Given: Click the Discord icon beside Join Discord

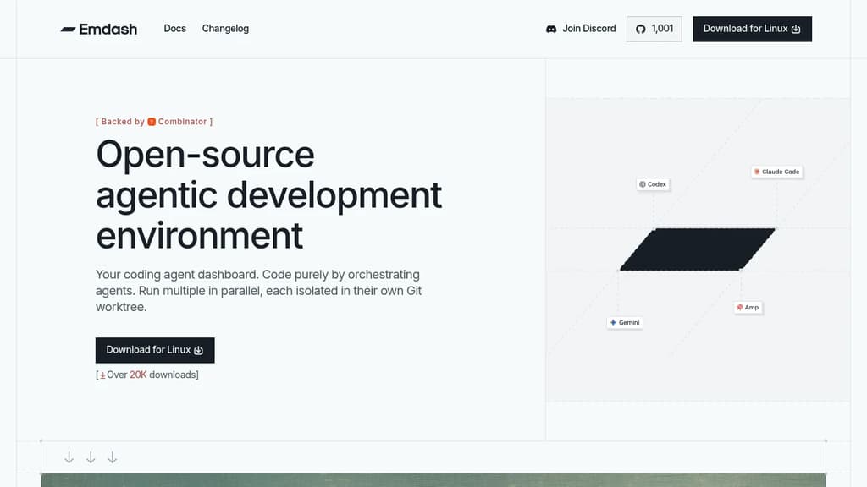Looking at the screenshot, I should coord(551,28).
